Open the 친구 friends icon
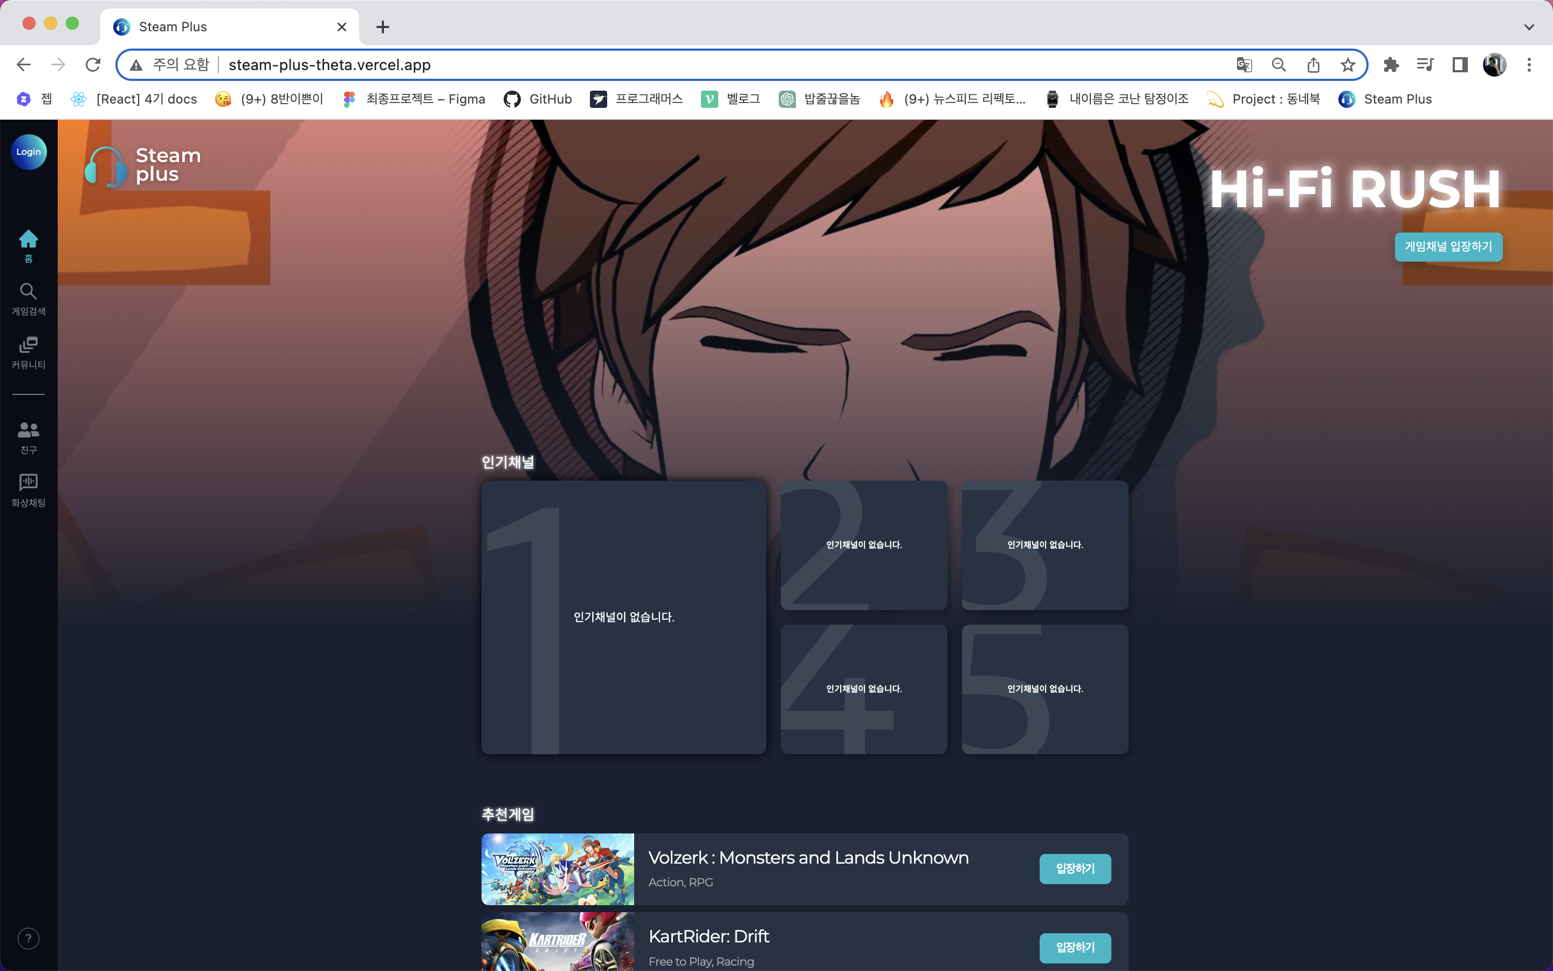The width and height of the screenshot is (1553, 971). click(x=28, y=430)
